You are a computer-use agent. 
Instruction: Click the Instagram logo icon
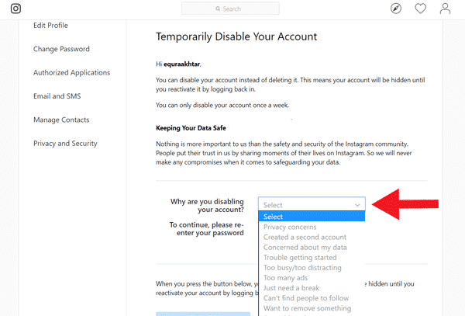(x=15, y=9)
